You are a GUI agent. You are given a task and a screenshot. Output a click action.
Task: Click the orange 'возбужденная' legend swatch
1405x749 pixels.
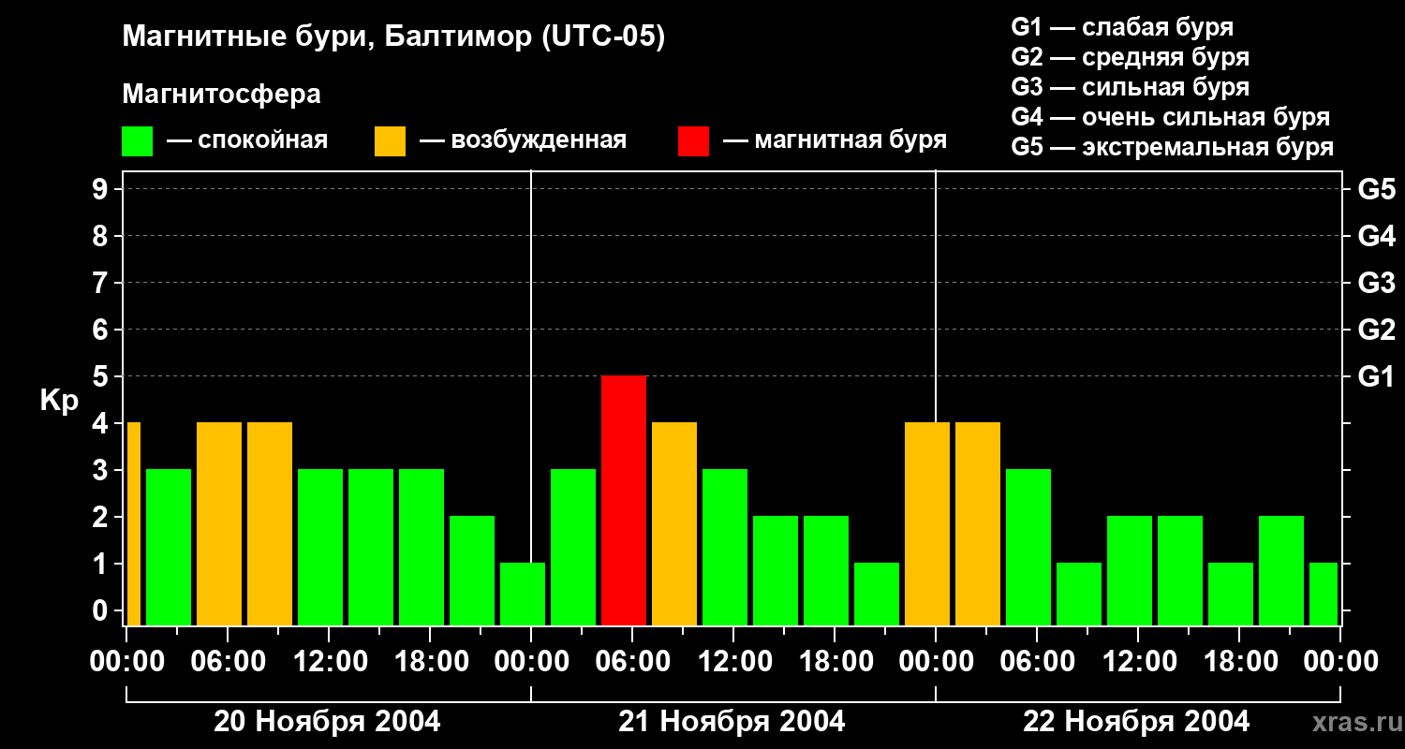point(390,141)
